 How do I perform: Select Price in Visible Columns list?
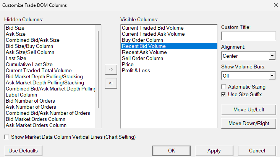[128, 64]
